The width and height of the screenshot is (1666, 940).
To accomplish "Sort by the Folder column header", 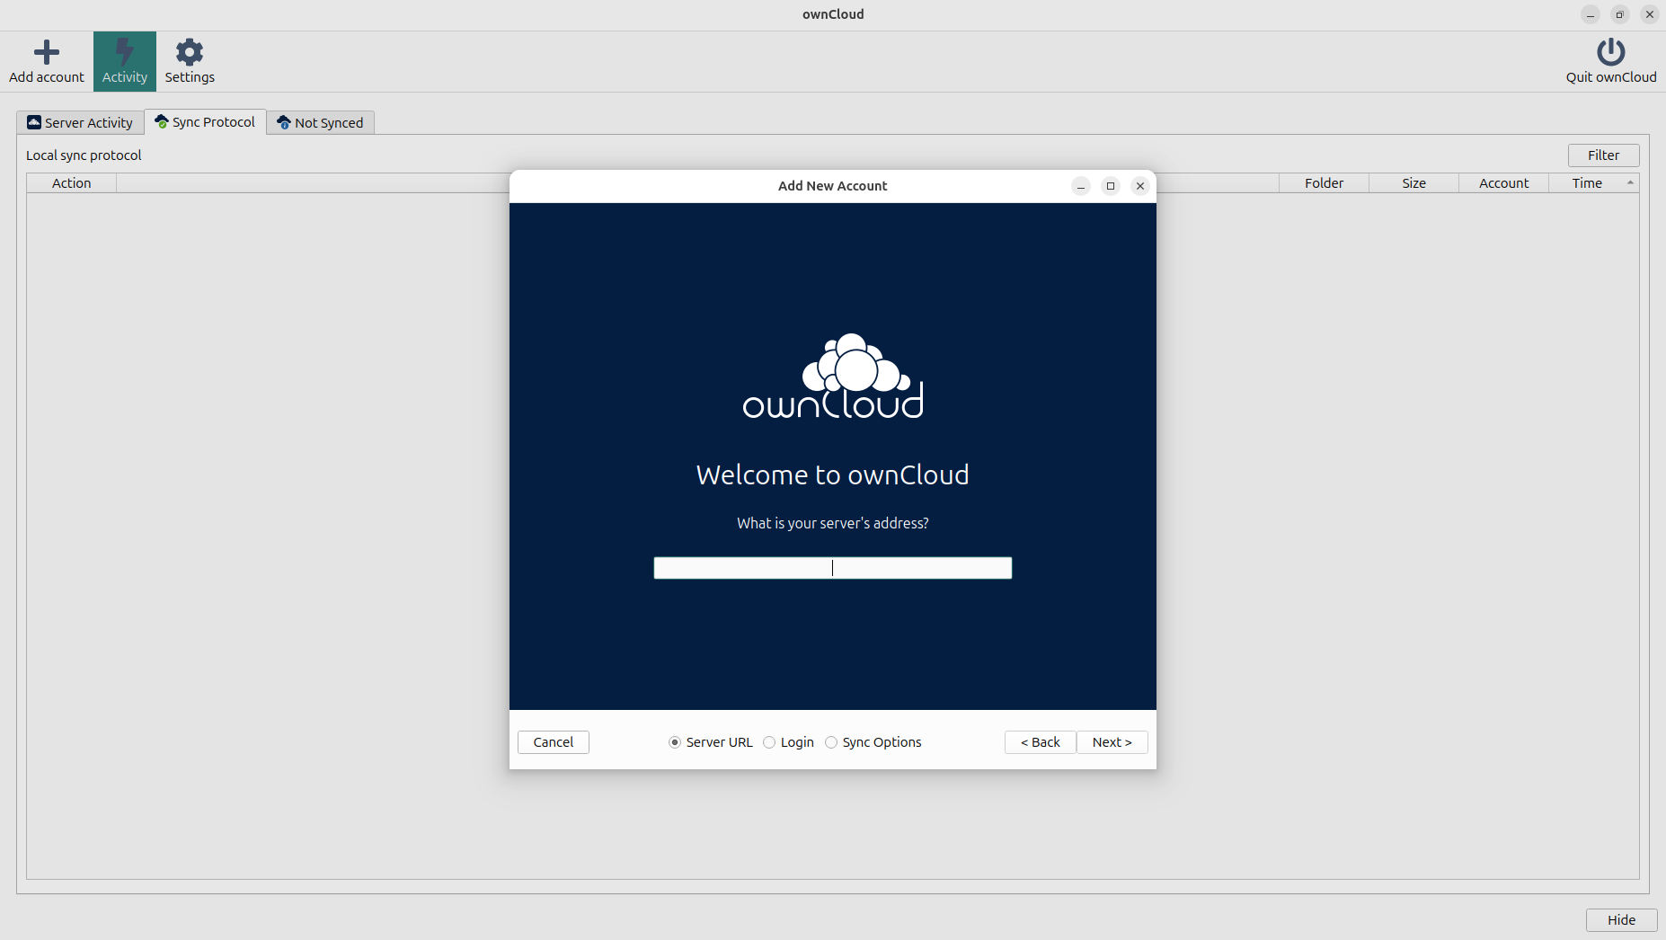I will click(1324, 183).
